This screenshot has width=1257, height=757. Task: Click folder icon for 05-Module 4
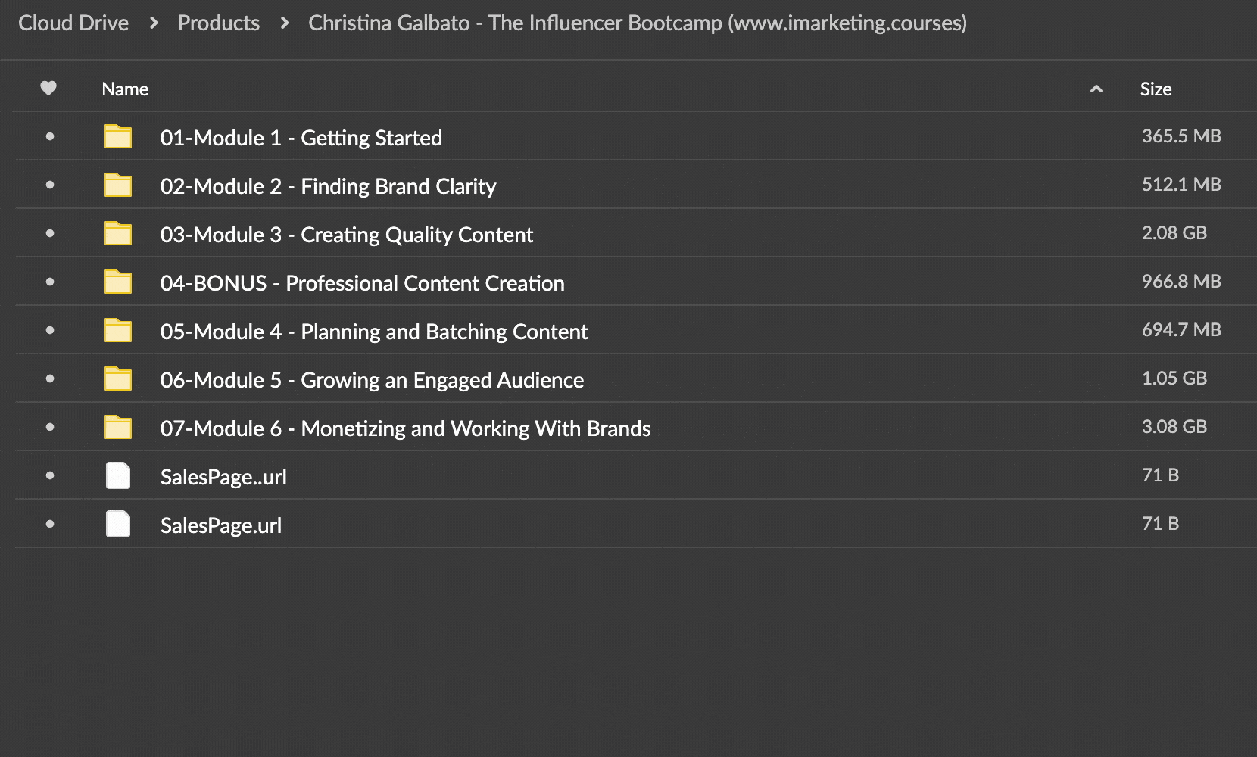(x=118, y=330)
